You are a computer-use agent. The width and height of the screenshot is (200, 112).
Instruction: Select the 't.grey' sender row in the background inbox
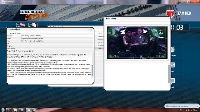pos(101,40)
